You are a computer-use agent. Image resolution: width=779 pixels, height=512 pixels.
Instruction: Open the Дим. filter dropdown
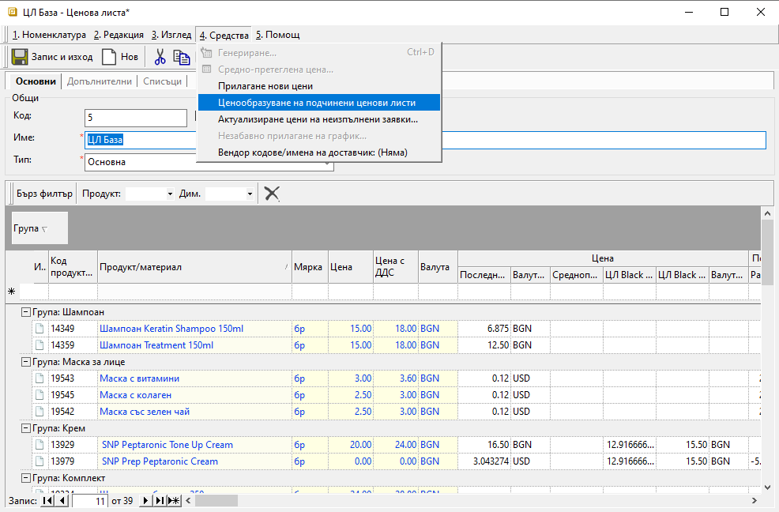(x=250, y=194)
